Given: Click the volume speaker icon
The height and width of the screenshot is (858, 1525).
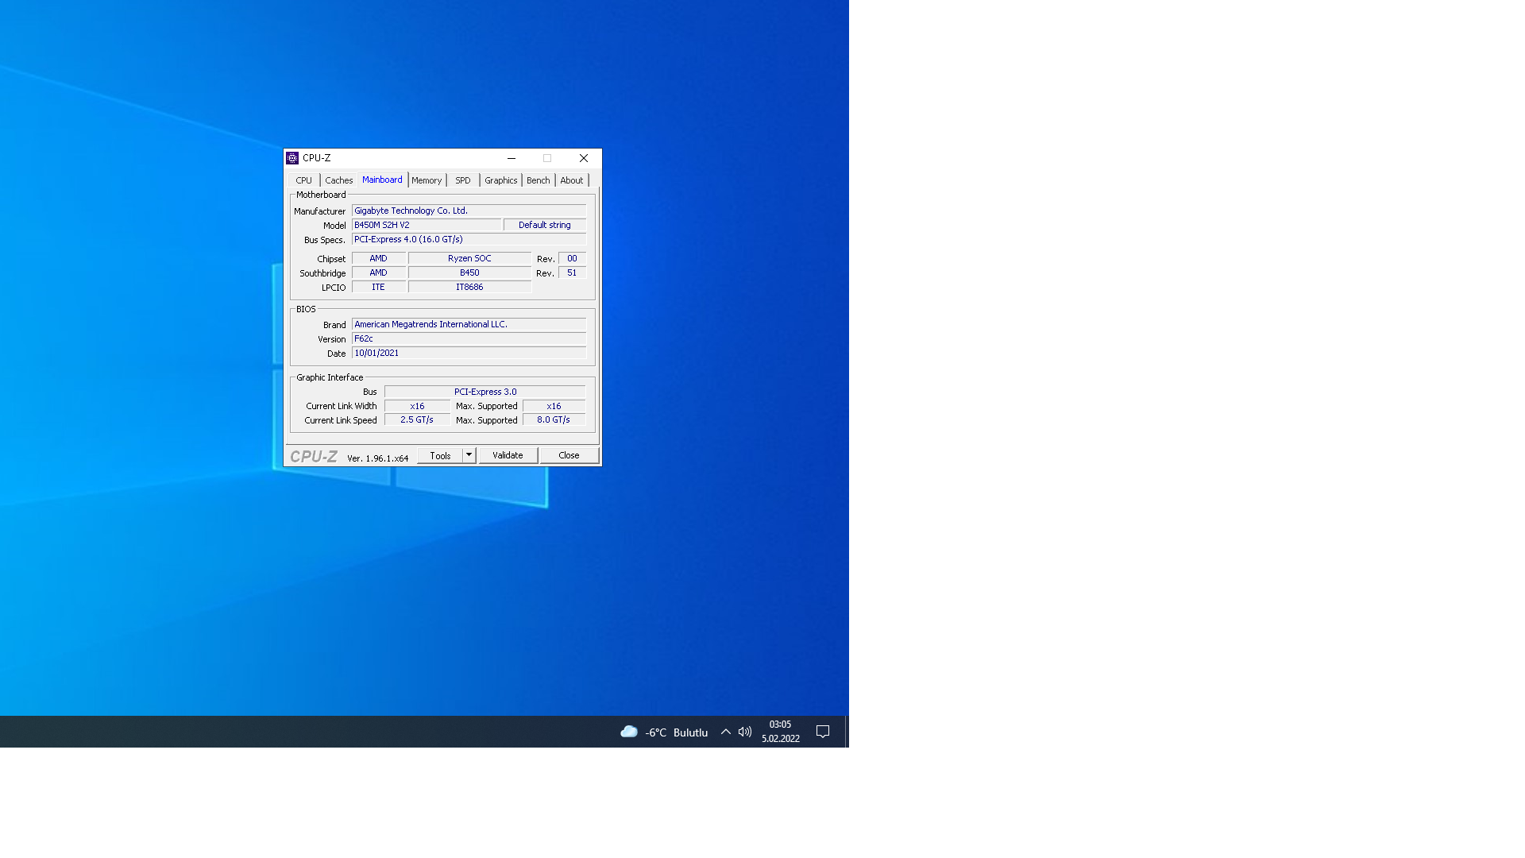Looking at the screenshot, I should click(744, 732).
